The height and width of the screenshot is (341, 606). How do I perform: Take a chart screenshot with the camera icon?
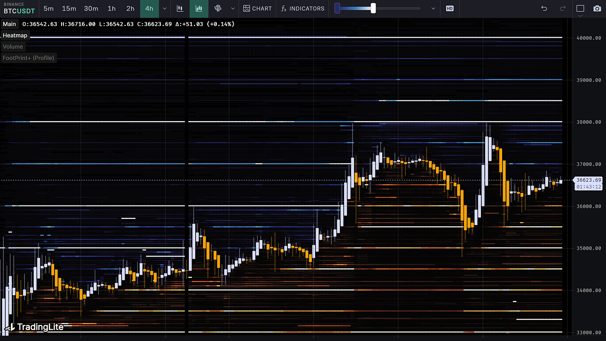pyautogui.click(x=597, y=9)
